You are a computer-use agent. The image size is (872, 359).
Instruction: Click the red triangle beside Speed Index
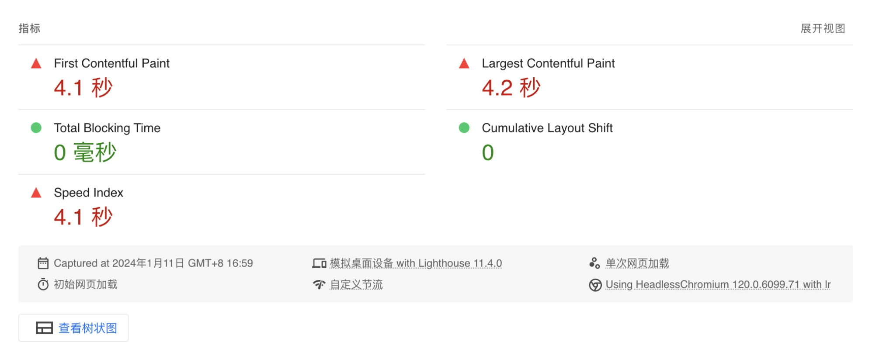click(36, 193)
